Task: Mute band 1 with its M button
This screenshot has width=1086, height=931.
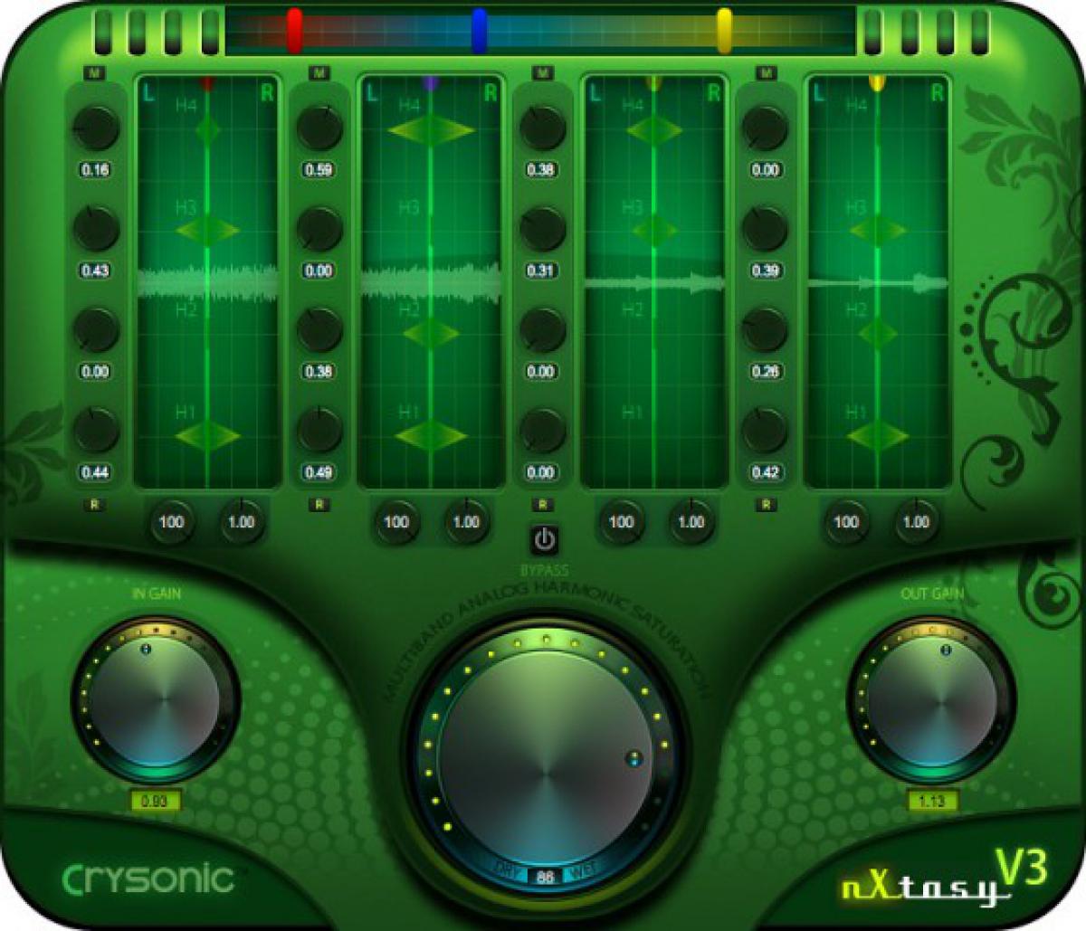Action: 95,72
